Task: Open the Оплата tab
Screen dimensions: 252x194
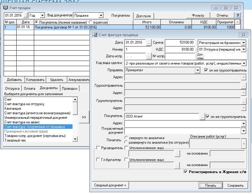Action: coord(29,89)
